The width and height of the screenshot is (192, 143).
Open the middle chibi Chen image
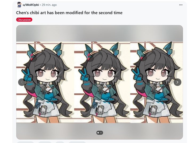102,82
